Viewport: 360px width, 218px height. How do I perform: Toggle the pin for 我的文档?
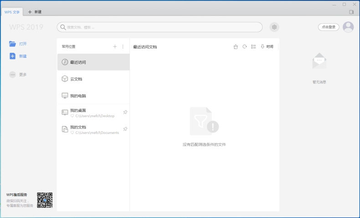pyautogui.click(x=125, y=129)
